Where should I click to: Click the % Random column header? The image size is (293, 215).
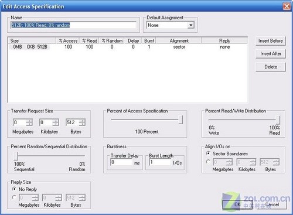(x=112, y=40)
